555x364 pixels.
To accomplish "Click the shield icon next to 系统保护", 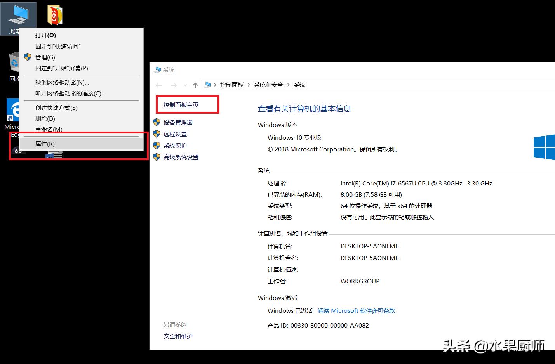I will click(x=157, y=146).
